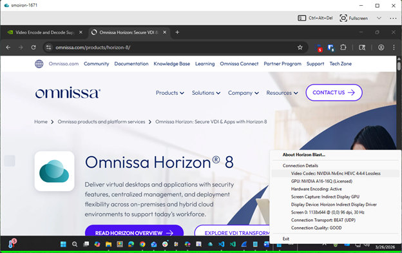Screen dimensions: 402x253
Task: Go to Tech Zone
Action: [340, 64]
